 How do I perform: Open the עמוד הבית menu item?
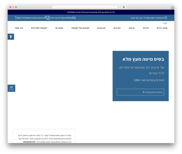(x=162, y=28)
